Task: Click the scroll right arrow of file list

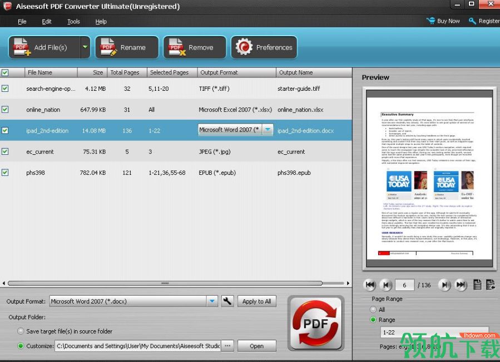Action: [348, 283]
